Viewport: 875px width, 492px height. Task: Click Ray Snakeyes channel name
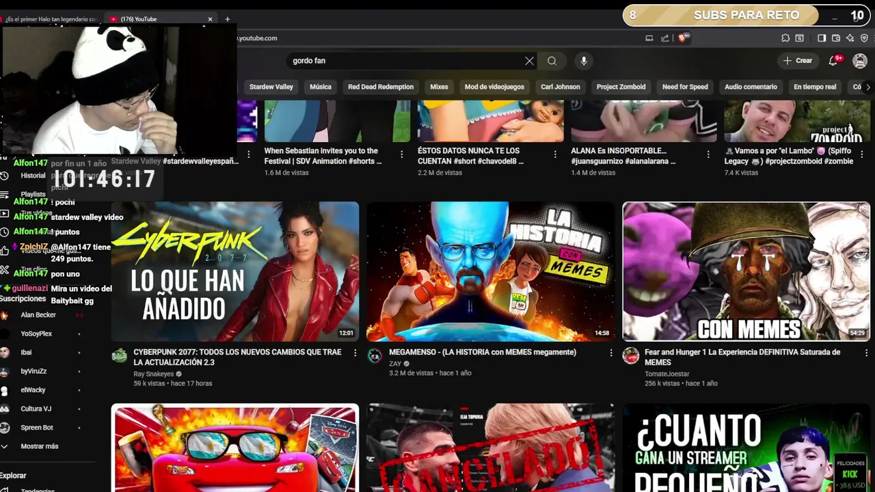tap(154, 374)
